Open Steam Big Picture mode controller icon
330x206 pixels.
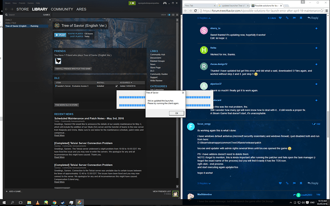click(164, 2)
